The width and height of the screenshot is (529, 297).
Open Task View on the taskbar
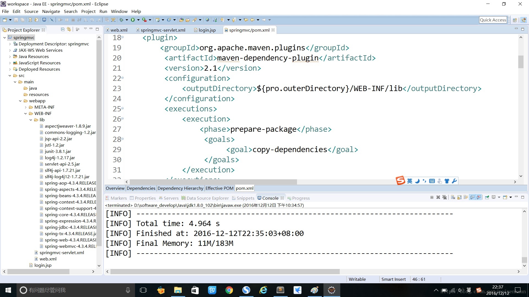click(143, 290)
